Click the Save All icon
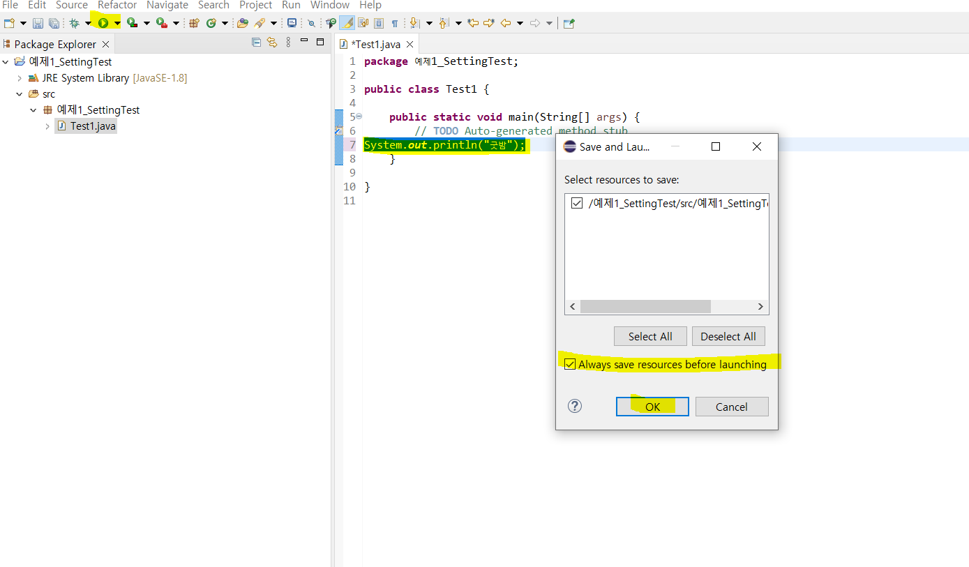 (x=54, y=23)
